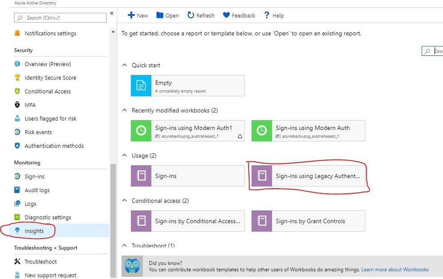Screen dimensions: 443x279
Task: Click the workbook search box at right
Action: 432,51
